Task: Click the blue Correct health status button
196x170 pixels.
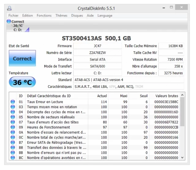Action: 22,59
